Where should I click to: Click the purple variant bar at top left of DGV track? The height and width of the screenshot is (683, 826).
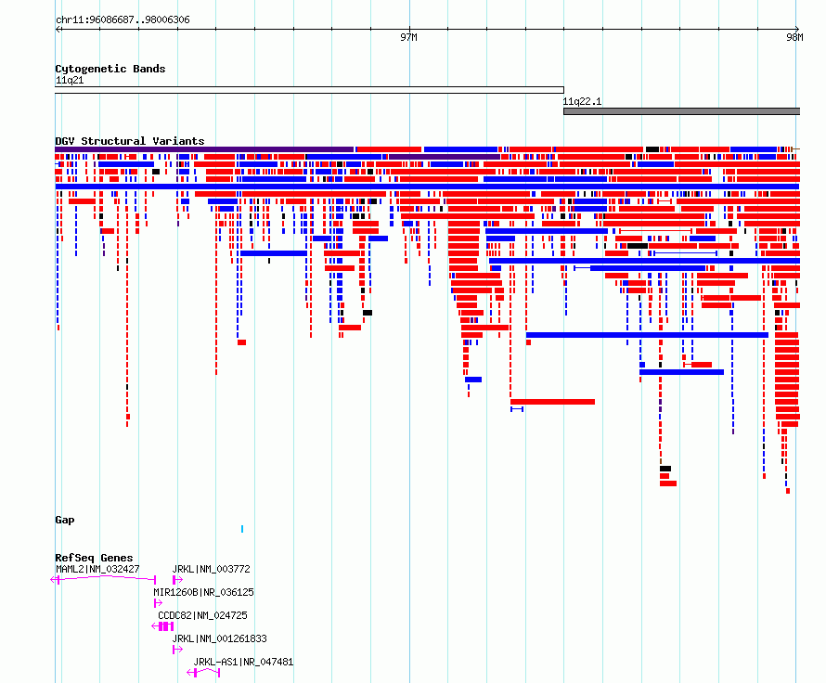204,149
